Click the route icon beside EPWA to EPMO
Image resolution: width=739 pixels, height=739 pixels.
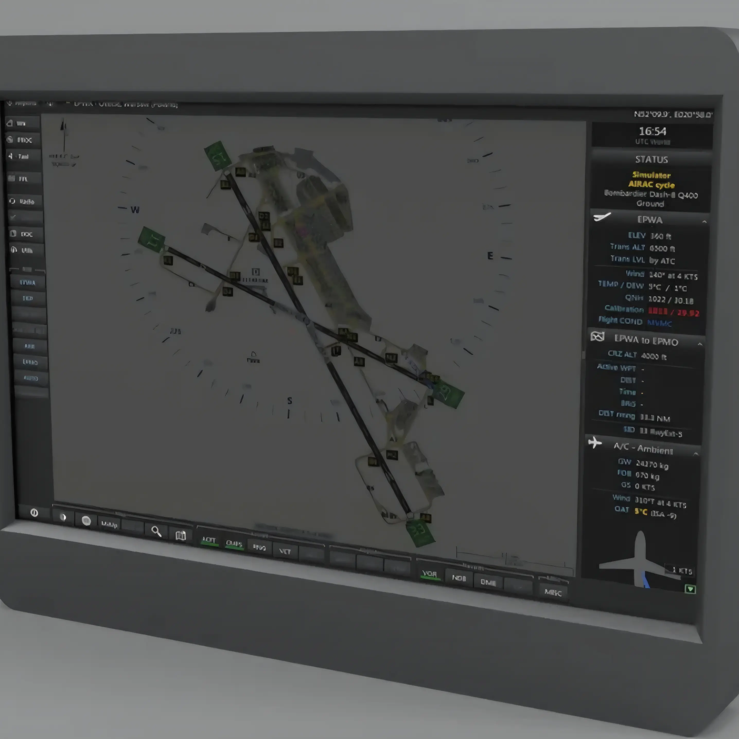point(597,336)
